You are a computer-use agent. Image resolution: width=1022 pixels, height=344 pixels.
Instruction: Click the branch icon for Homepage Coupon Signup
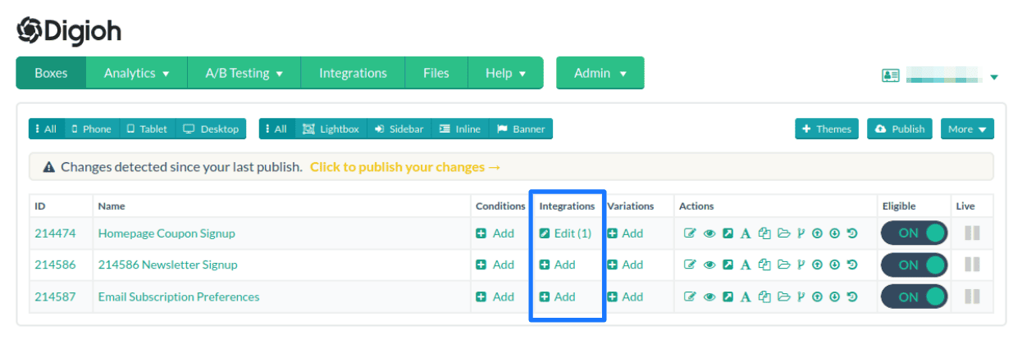pos(801,233)
